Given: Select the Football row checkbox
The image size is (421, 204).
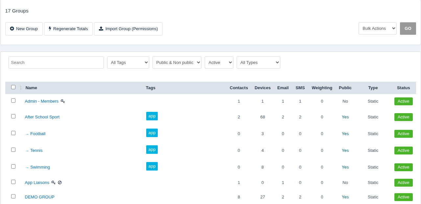Looking at the screenshot, I should click(13, 133).
